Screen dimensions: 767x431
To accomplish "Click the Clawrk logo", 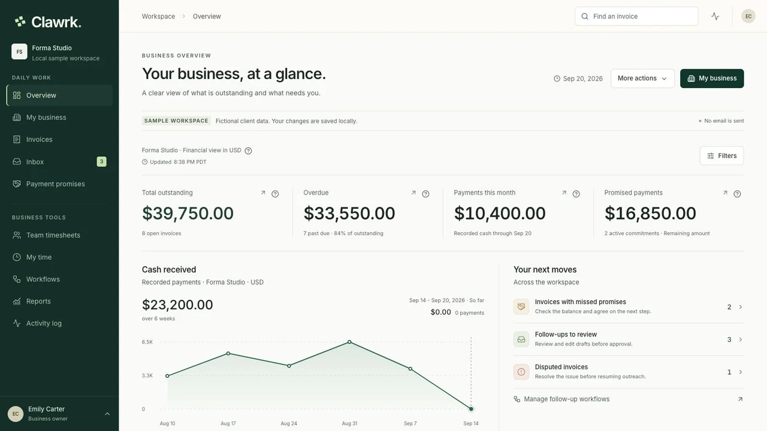I will (x=48, y=22).
